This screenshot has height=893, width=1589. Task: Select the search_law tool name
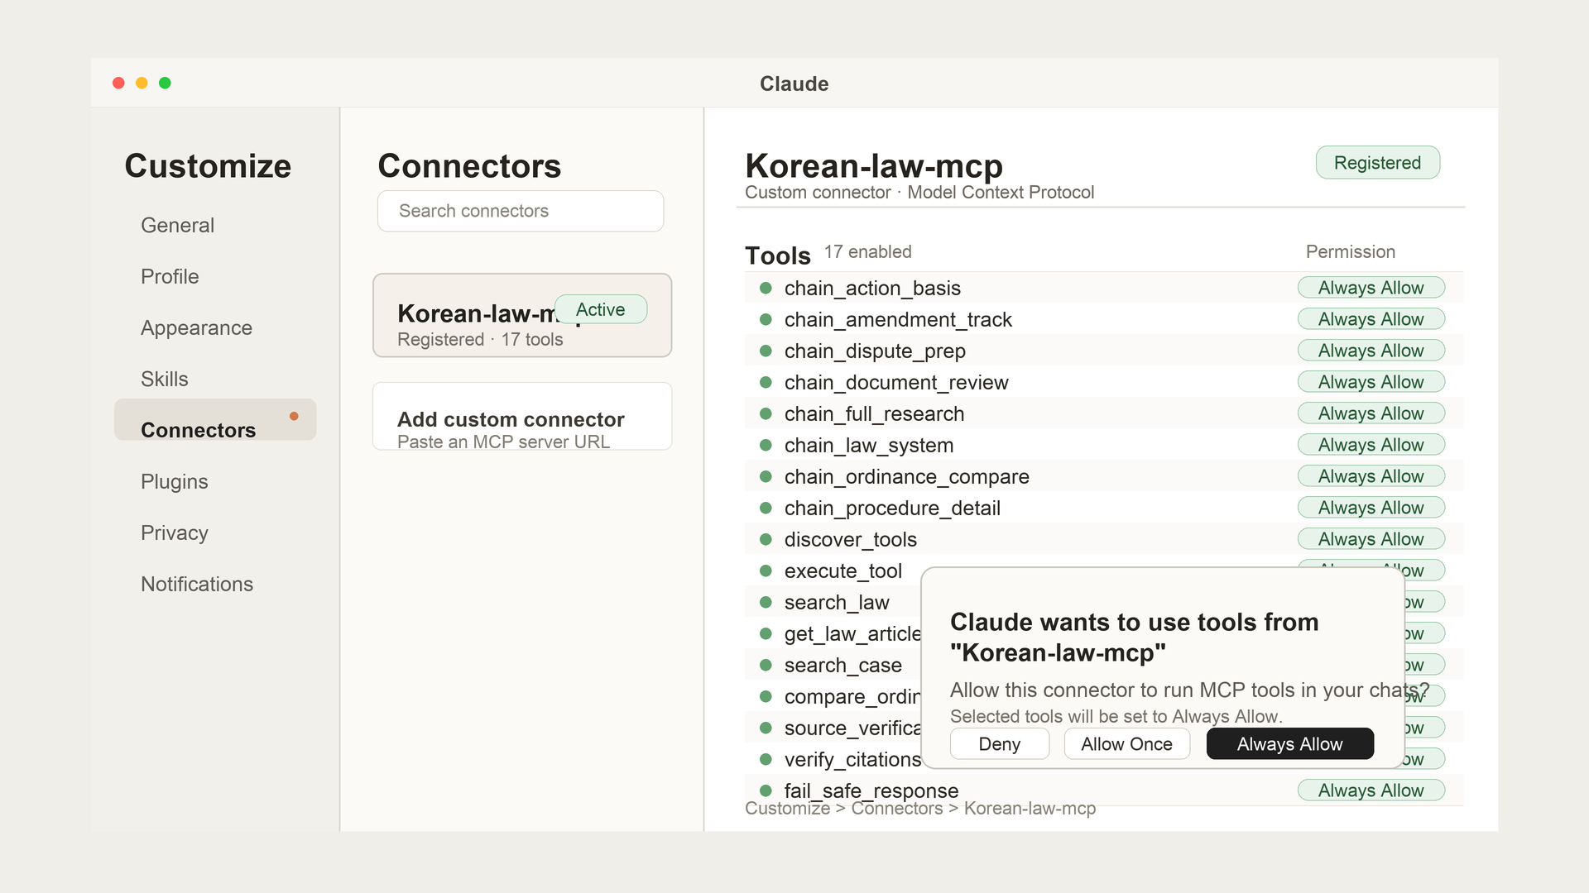837,602
